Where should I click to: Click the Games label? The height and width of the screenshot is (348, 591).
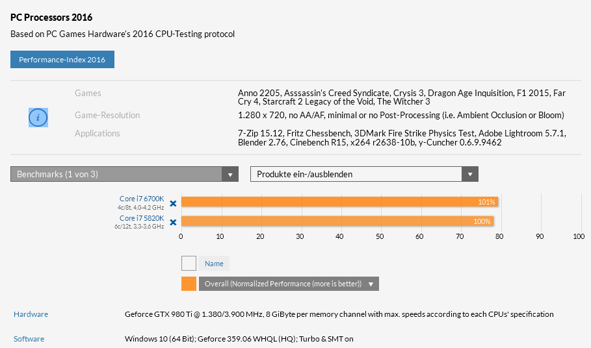pyautogui.click(x=88, y=93)
